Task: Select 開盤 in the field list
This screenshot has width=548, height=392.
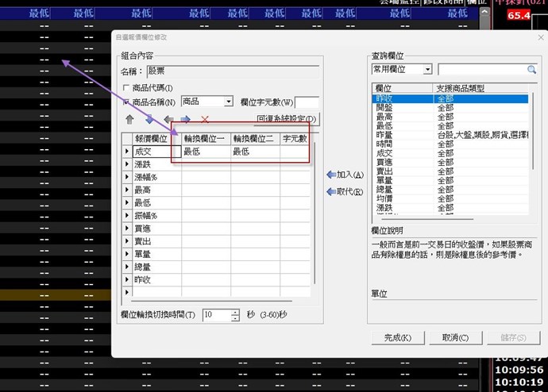Action: [x=383, y=108]
